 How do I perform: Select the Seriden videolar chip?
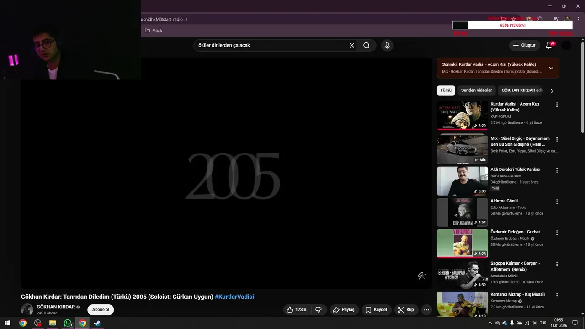(x=476, y=90)
